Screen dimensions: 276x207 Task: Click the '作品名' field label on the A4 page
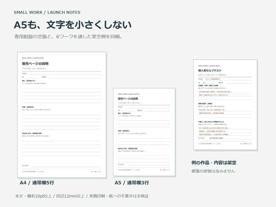[x=25, y=74]
